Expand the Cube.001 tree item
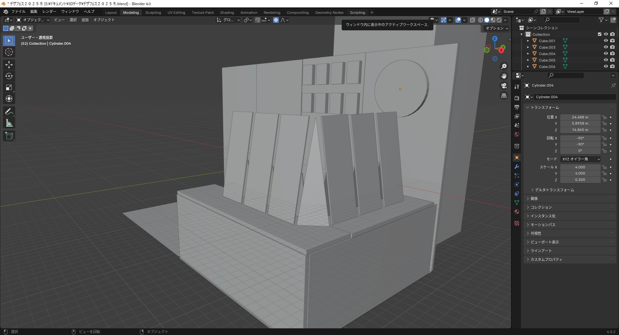Screen dimensions: 619x335 (x=528, y=41)
